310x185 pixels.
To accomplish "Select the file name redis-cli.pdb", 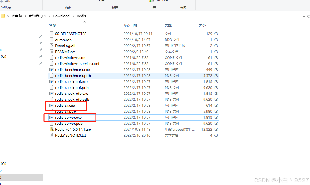I will tap(65, 112).
